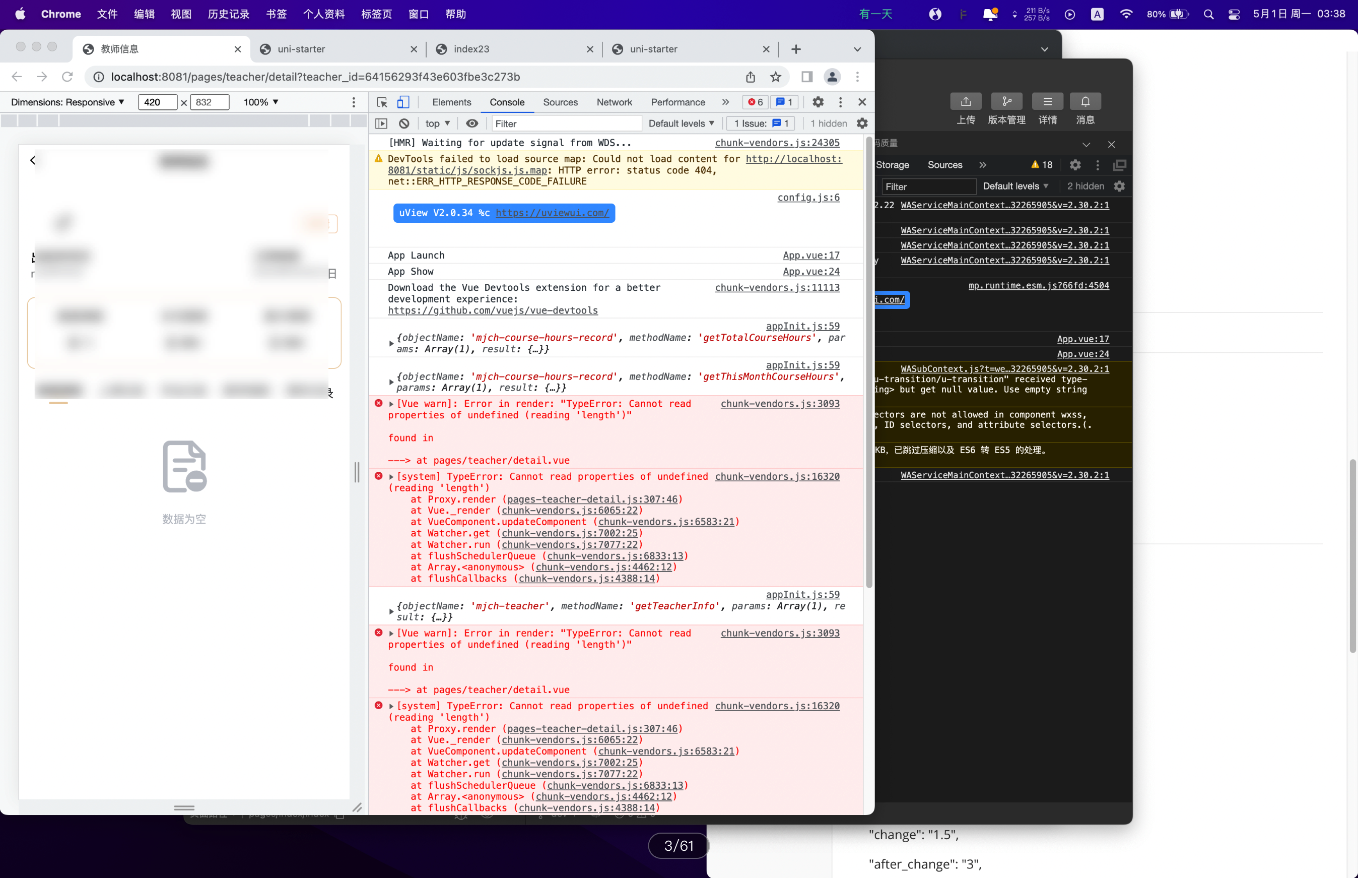Activate the inspect element picker icon

click(382, 102)
